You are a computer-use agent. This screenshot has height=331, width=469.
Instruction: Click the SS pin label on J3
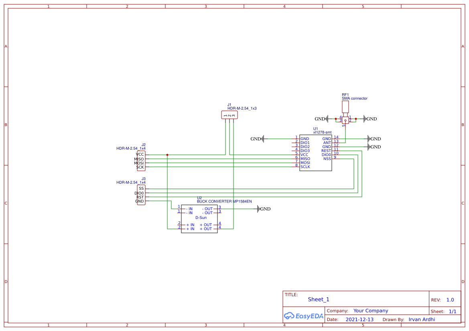[141, 189]
